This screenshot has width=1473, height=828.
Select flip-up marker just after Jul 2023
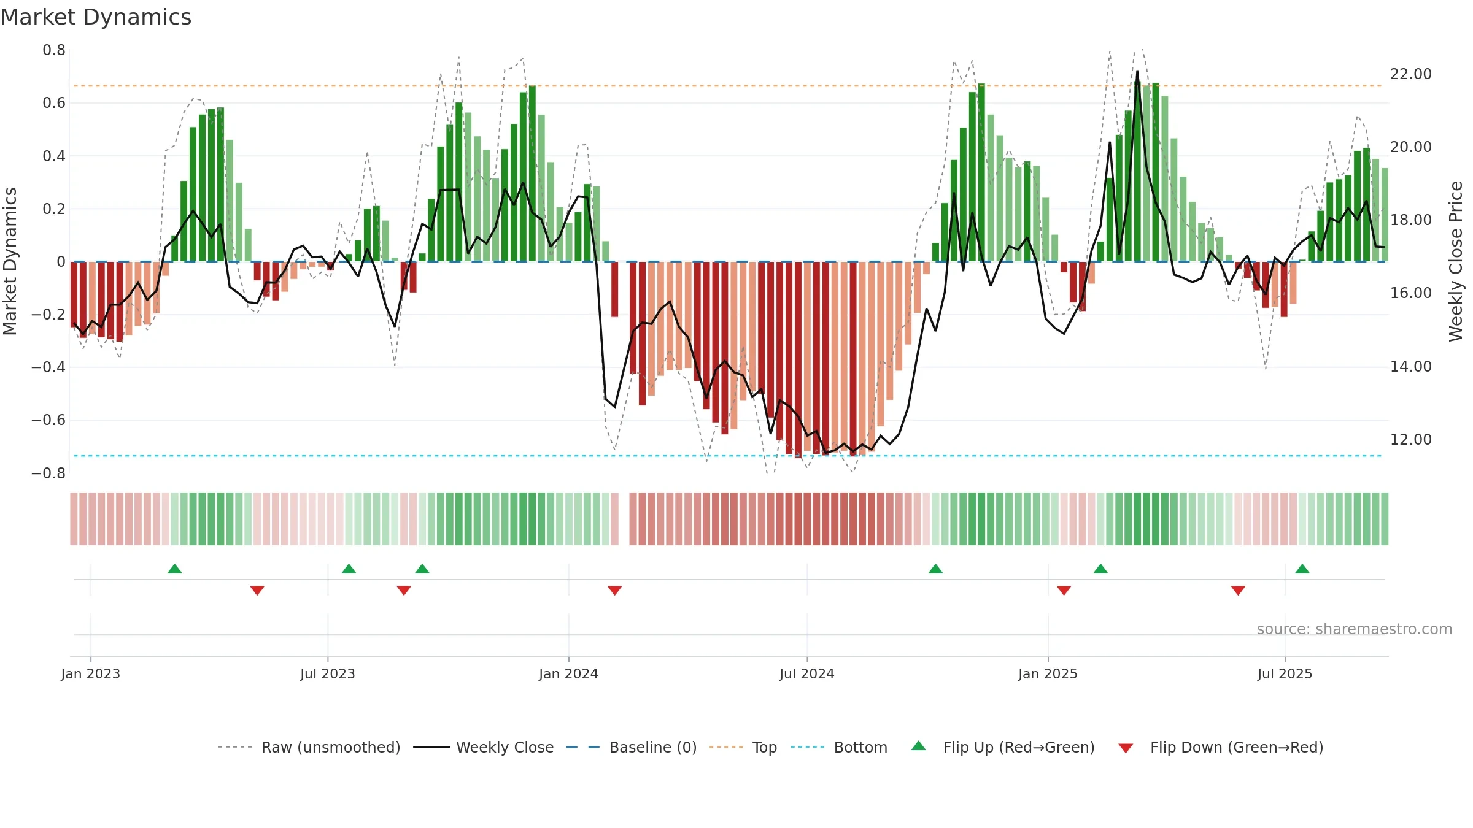[349, 569]
